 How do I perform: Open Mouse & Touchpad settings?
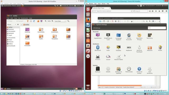coord(139,49)
